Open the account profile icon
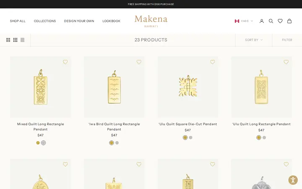 [262, 21]
